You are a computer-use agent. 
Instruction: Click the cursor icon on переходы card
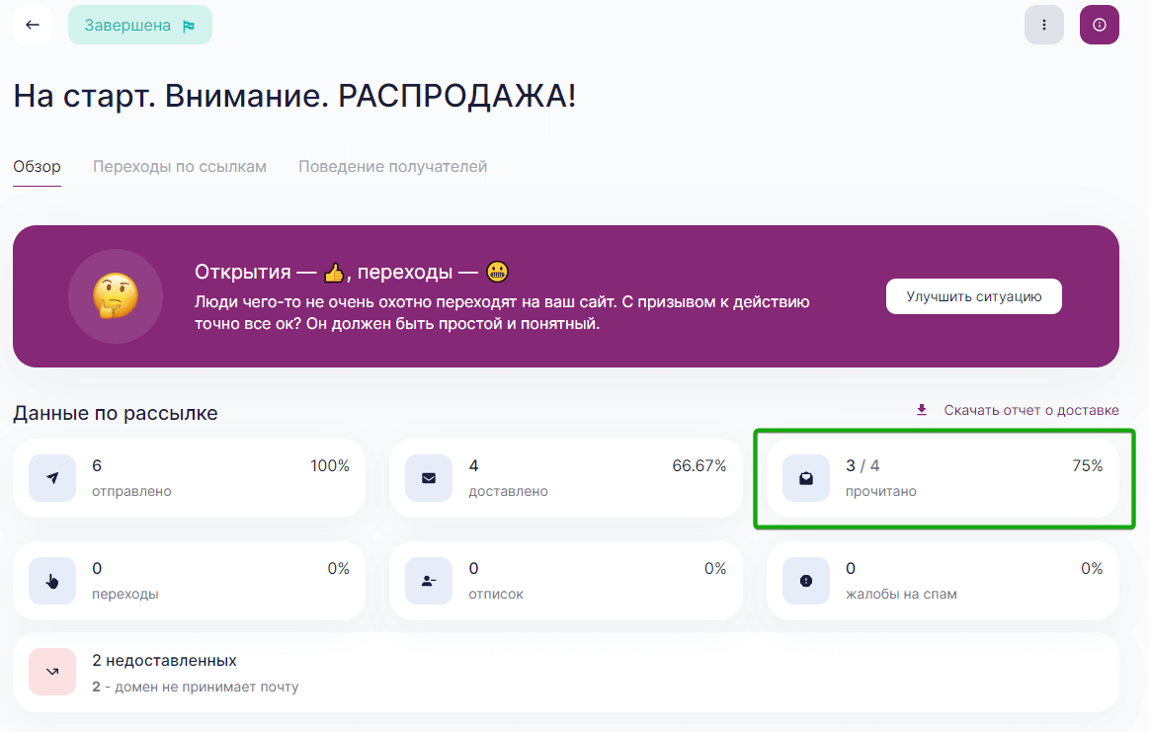[51, 581]
